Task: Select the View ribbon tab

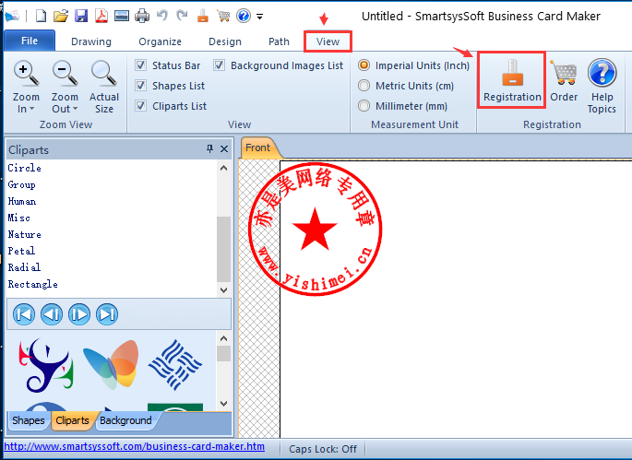Action: pos(328,41)
